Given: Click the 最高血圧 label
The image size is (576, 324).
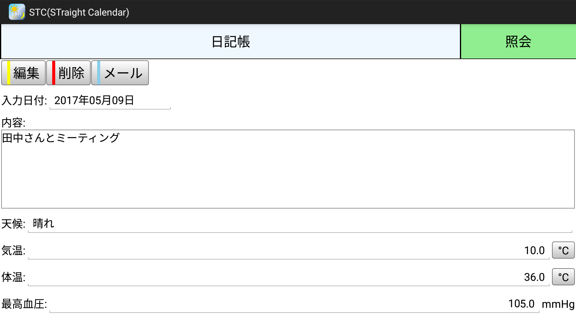Looking at the screenshot, I should 24,304.
